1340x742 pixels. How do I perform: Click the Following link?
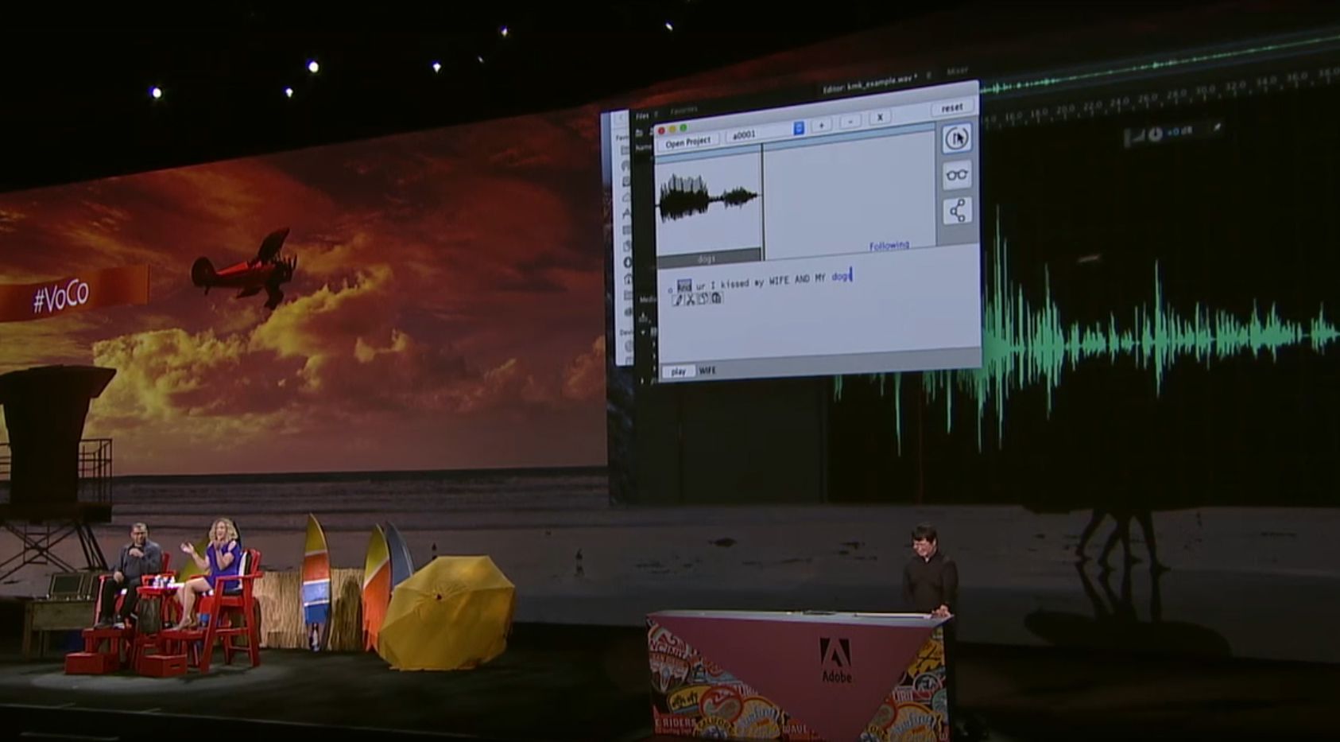pyautogui.click(x=889, y=246)
